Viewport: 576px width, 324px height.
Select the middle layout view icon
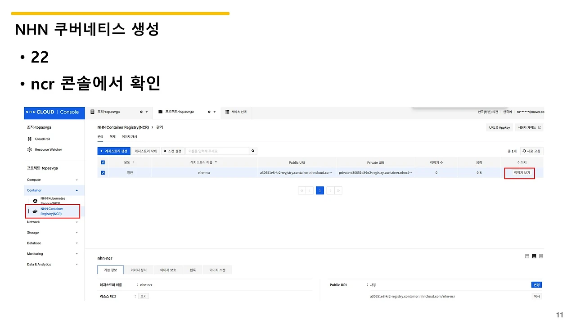point(534,256)
